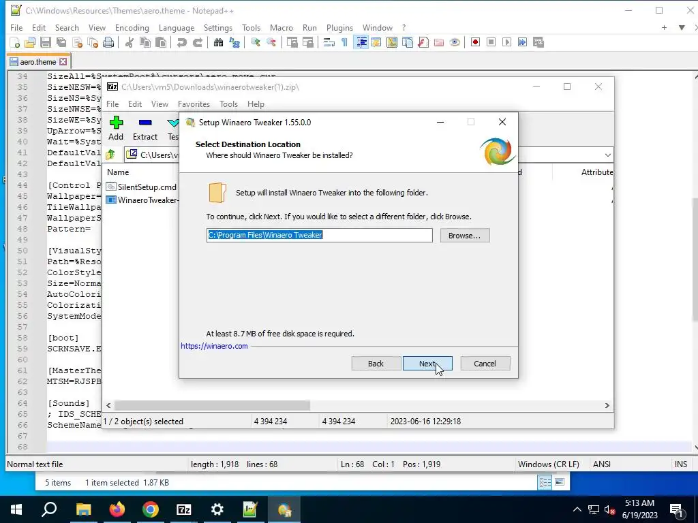Cancel the Winaero Tweaker setup

(485, 364)
